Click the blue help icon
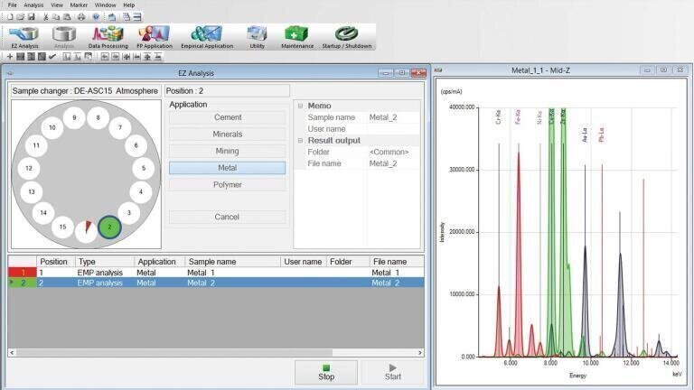Viewport: 694px width, 390px height. (x=96, y=17)
